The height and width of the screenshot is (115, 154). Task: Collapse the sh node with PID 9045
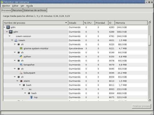click(15, 69)
